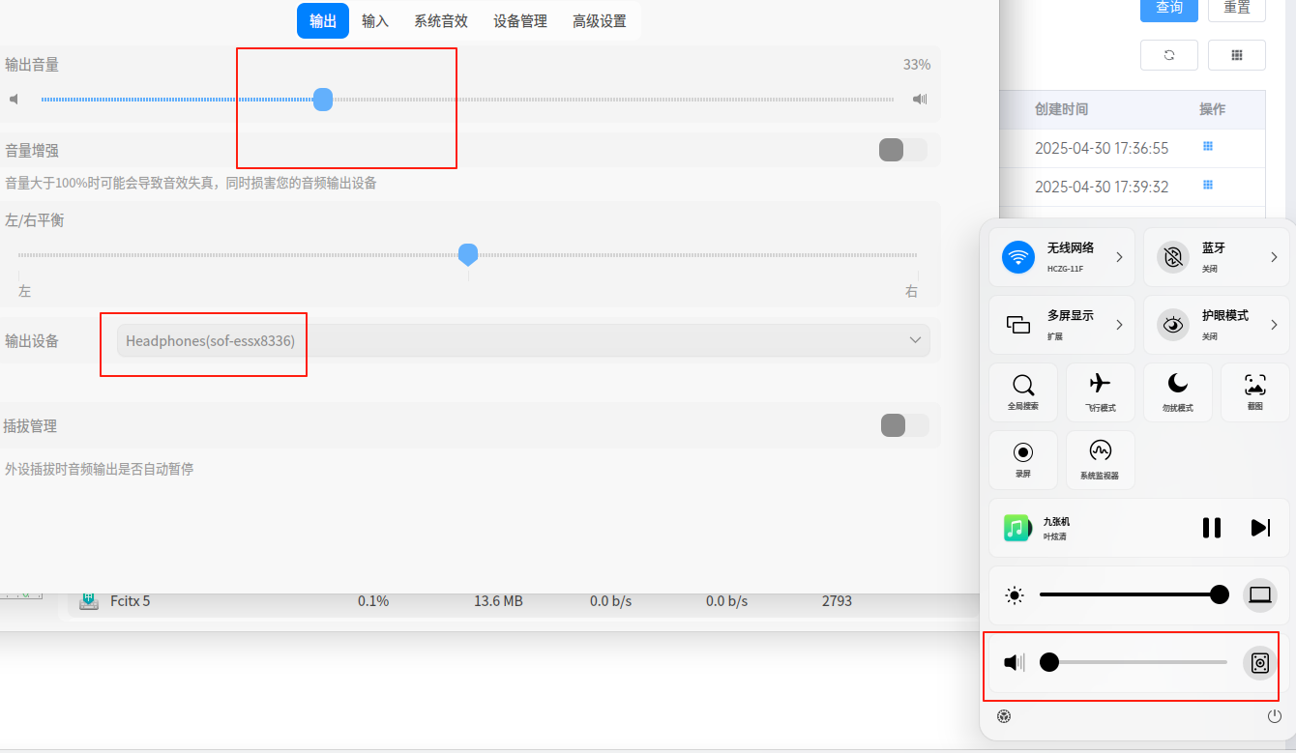The width and height of the screenshot is (1296, 753).
Task: Open 系统监视器 system monitor
Action: point(1101,459)
